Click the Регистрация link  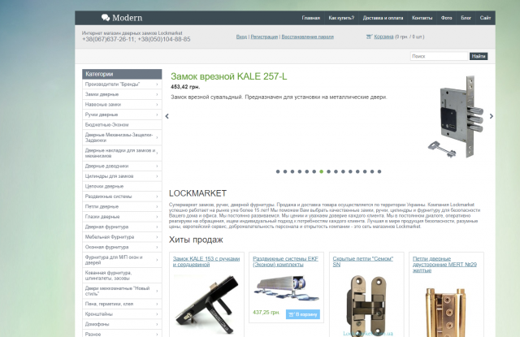tap(264, 37)
